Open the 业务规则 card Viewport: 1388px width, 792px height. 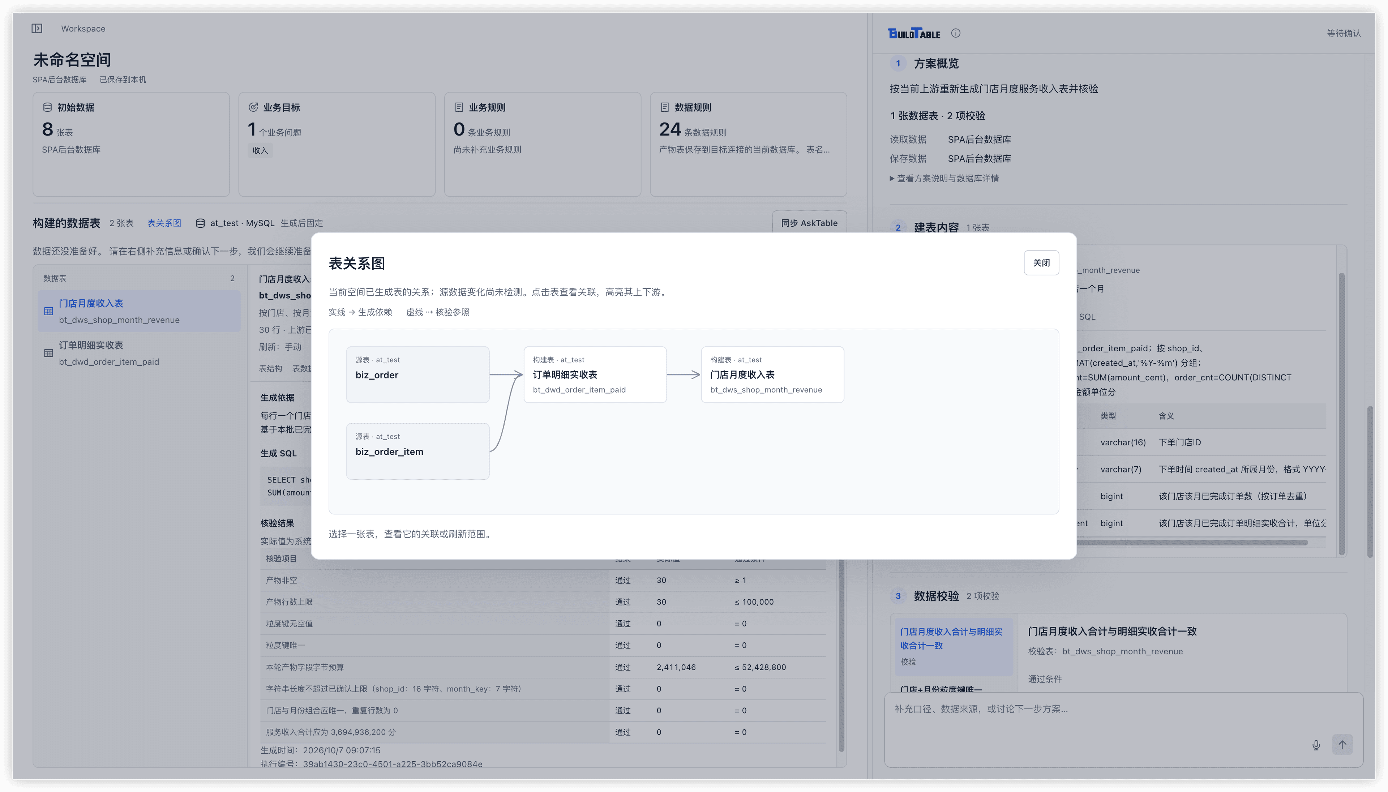[542, 144]
